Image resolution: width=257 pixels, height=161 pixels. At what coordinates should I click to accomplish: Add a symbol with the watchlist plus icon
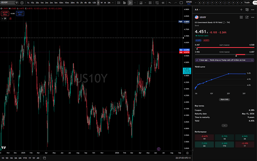(x=241, y=10)
